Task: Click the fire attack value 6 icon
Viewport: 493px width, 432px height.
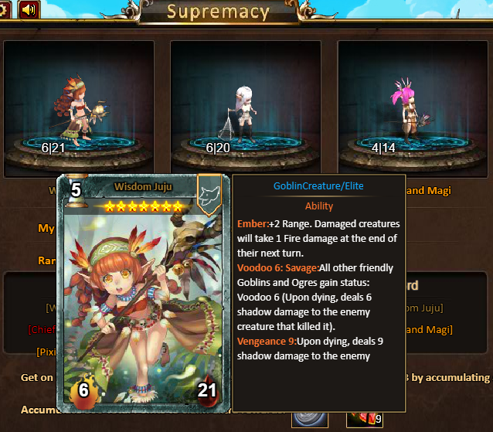Action: point(83,390)
